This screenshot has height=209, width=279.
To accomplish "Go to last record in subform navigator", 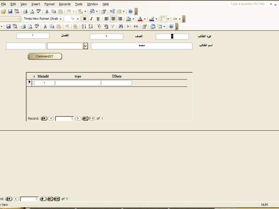I will (85, 118).
